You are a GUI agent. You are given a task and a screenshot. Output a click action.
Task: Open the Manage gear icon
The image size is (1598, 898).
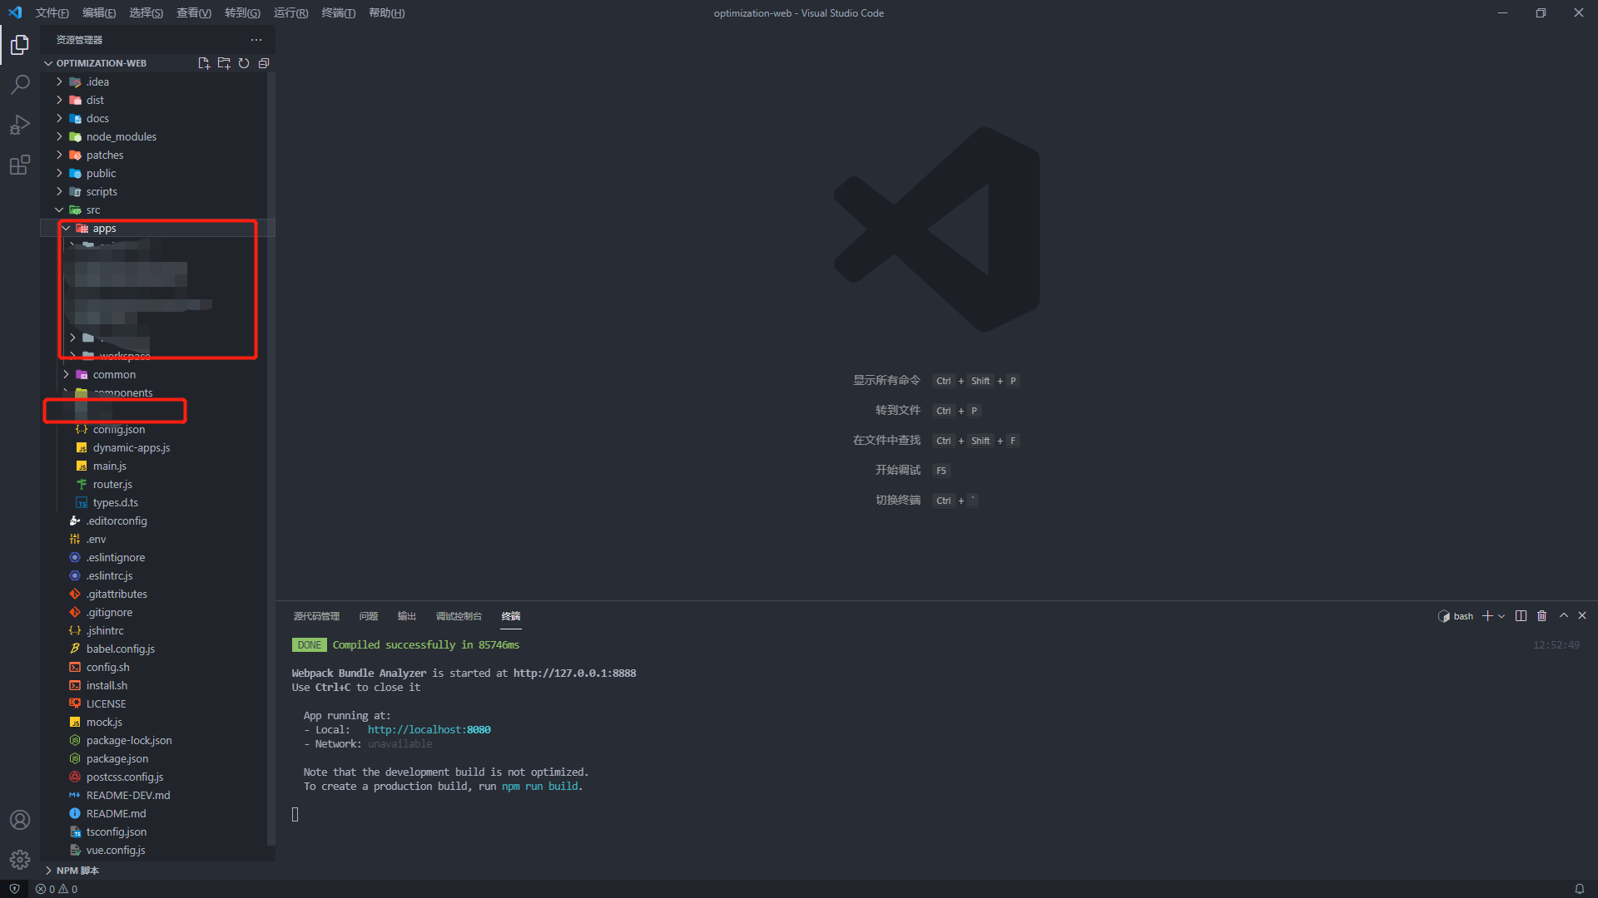[x=20, y=860]
